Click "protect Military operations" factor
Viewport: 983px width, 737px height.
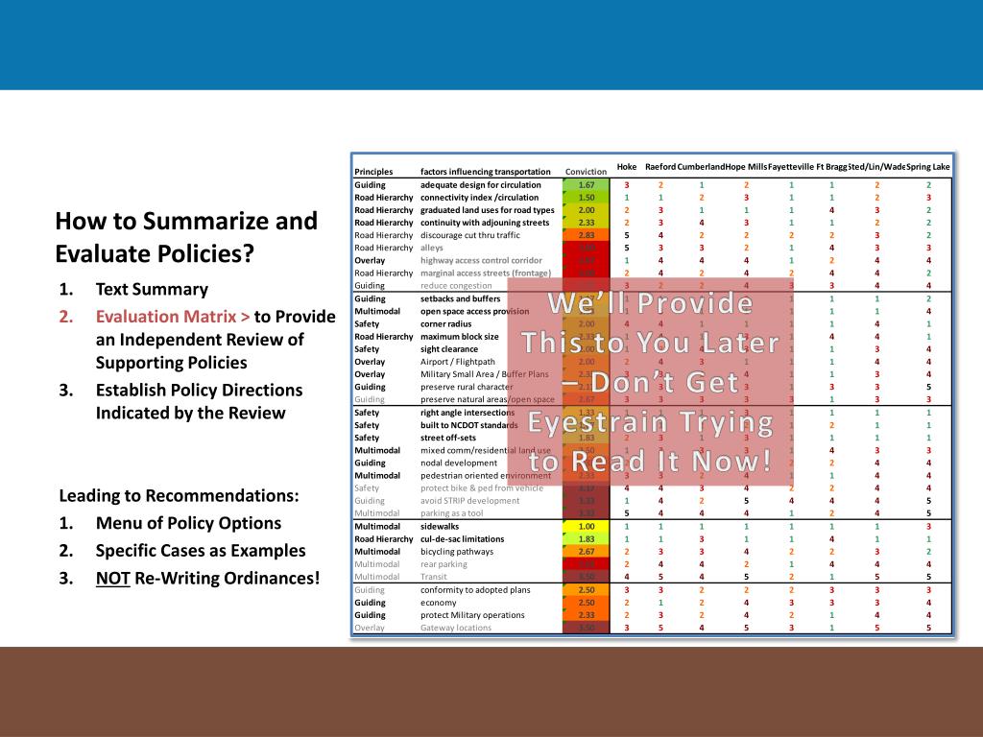click(472, 615)
